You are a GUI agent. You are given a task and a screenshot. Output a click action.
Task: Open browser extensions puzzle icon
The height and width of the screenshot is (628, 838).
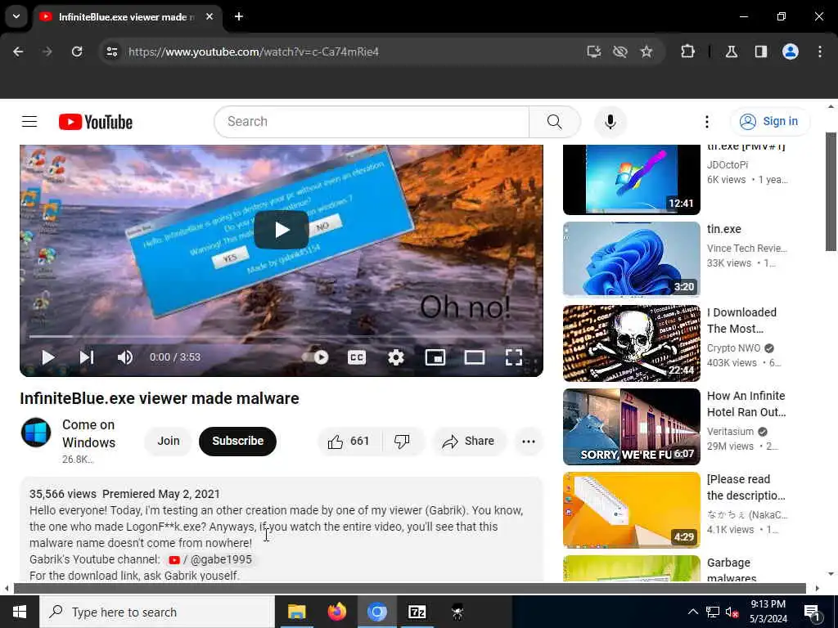[x=687, y=52]
